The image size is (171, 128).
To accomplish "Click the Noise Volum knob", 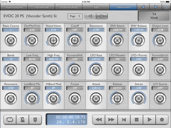I will [53, 41].
